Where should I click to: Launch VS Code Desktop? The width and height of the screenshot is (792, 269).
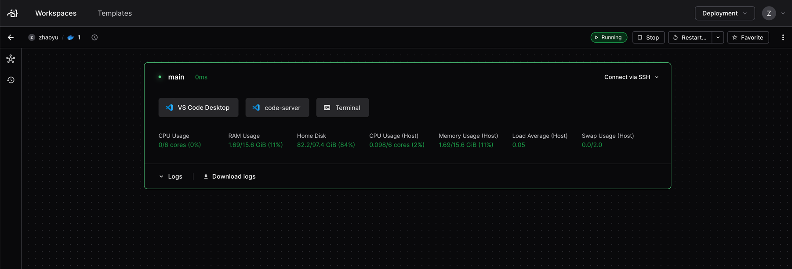pyautogui.click(x=198, y=108)
